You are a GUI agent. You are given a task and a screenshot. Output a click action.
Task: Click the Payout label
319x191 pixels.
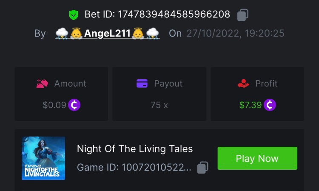point(168,83)
